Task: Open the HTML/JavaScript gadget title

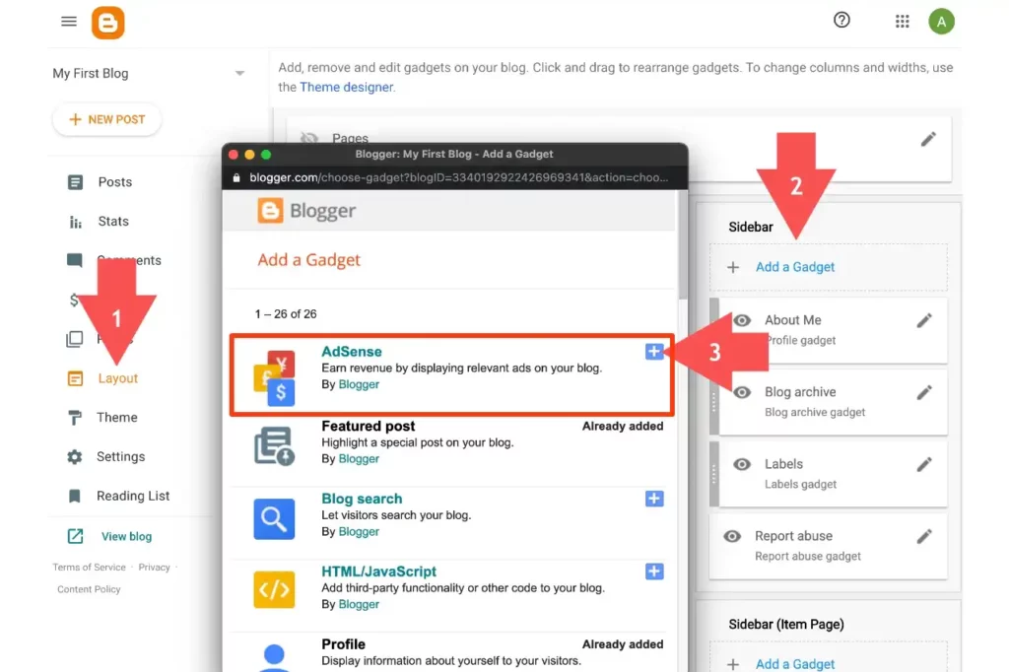Action: 378,571
